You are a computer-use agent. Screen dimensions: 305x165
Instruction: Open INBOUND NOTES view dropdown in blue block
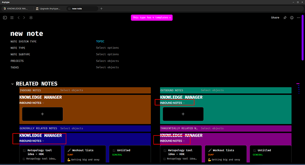click(32, 141)
